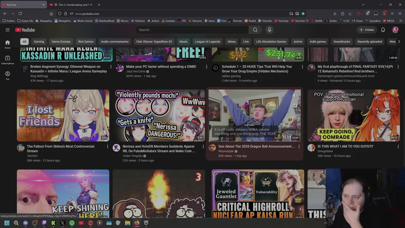This screenshot has width=405, height=228.
Task: Start voice search with microphone icon
Action: (270, 30)
